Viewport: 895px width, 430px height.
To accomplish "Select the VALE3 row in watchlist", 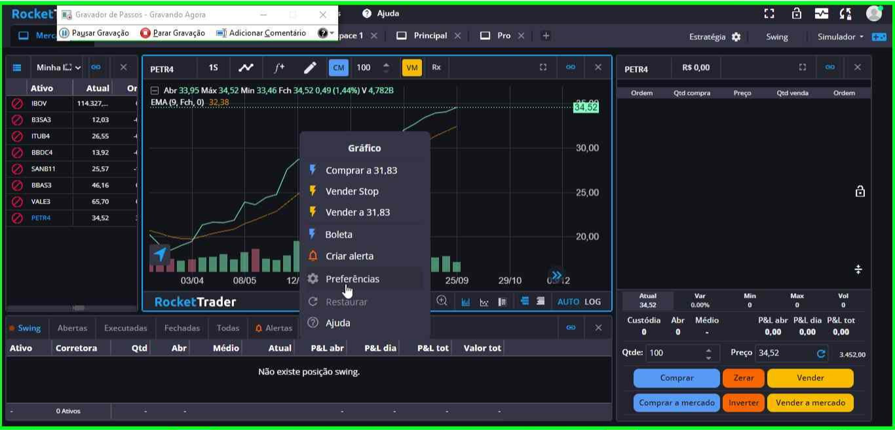I will click(x=72, y=202).
